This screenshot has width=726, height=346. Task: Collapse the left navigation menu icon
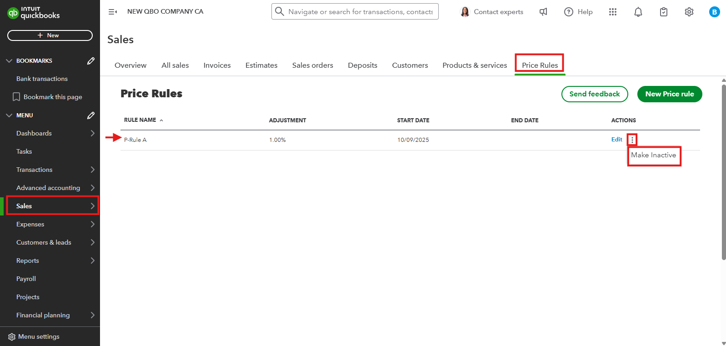point(113,12)
